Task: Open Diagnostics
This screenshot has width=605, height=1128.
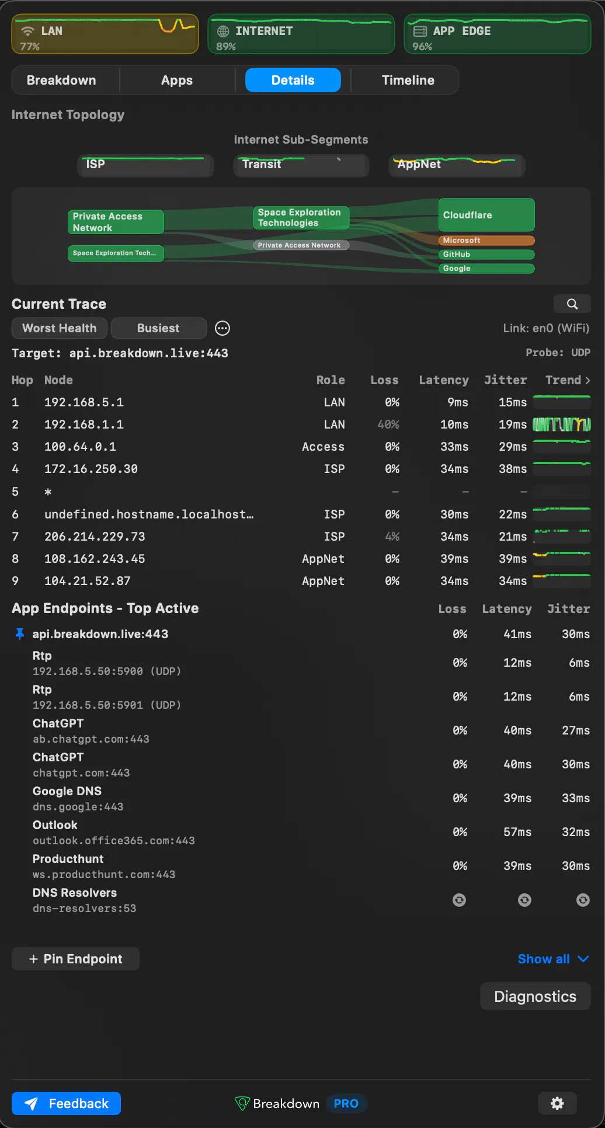Action: click(x=536, y=996)
